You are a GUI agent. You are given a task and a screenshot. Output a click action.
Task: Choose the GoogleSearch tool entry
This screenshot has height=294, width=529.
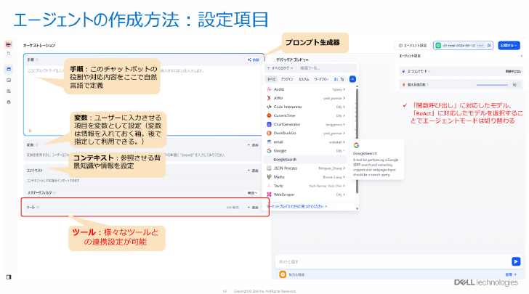[305, 160]
